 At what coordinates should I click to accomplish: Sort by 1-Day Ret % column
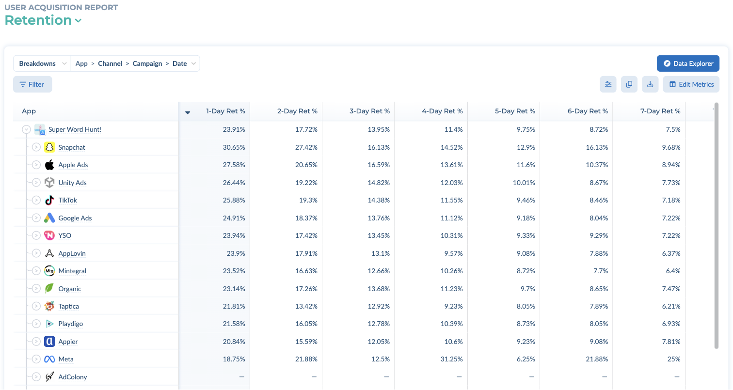coord(215,111)
